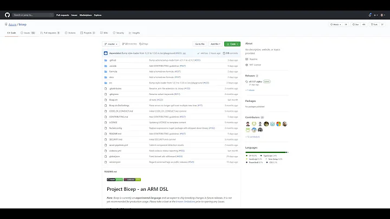
Task: Switch to the Security tab
Action: [x=119, y=33]
